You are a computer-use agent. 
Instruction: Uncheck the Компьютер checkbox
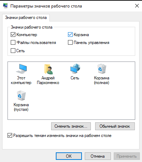pos(13,35)
